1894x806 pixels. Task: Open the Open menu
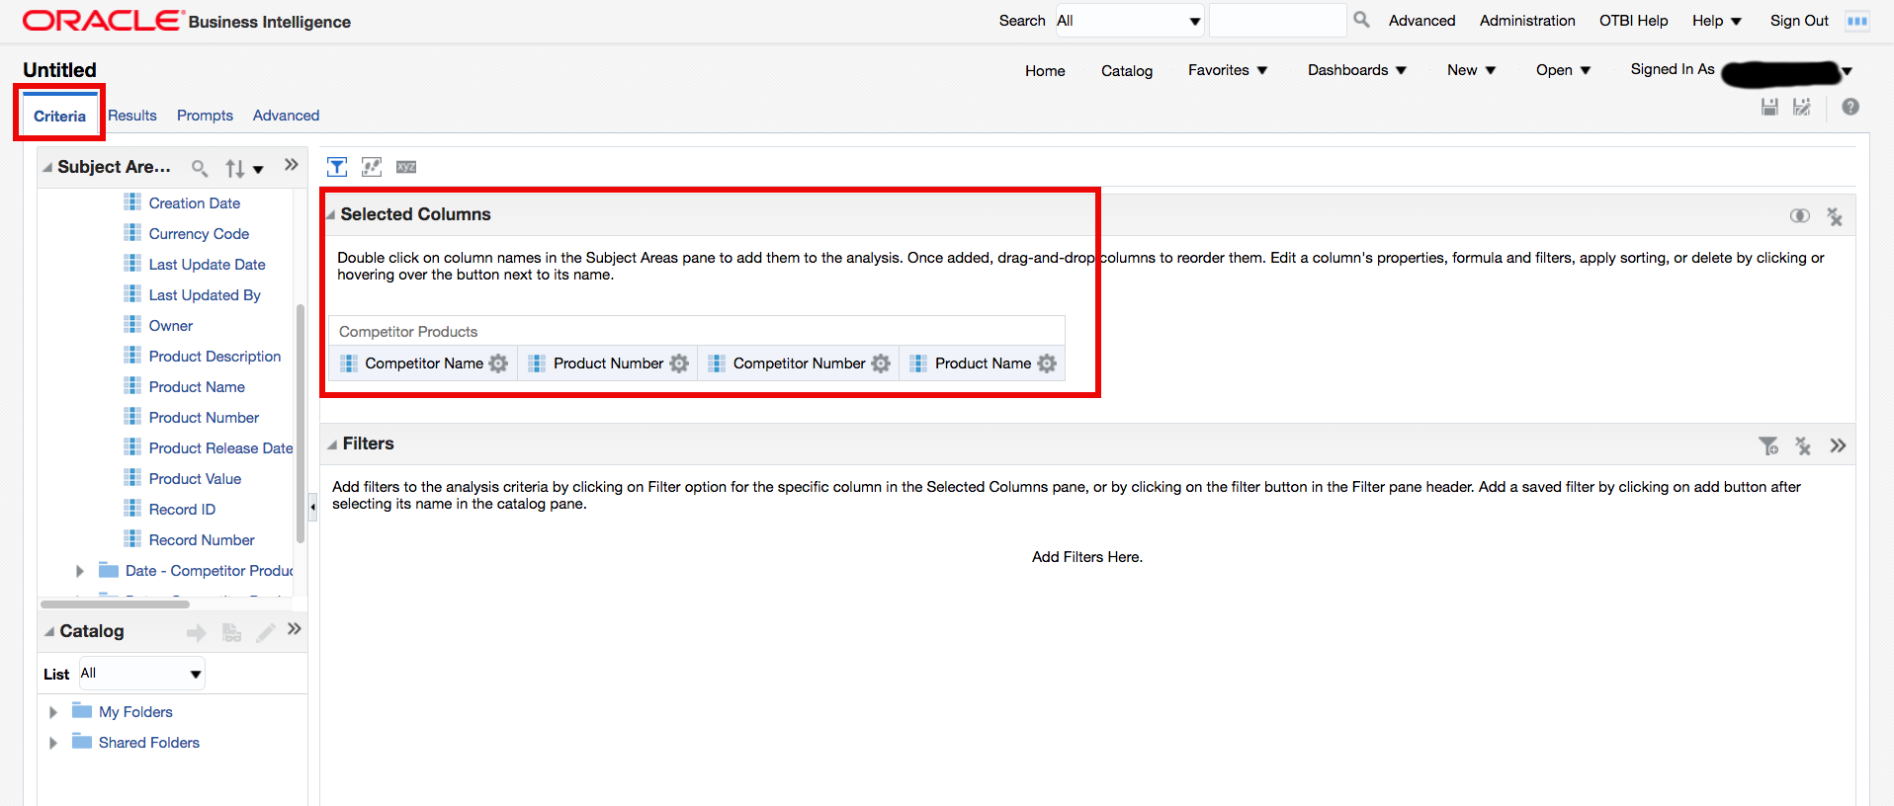[1563, 70]
